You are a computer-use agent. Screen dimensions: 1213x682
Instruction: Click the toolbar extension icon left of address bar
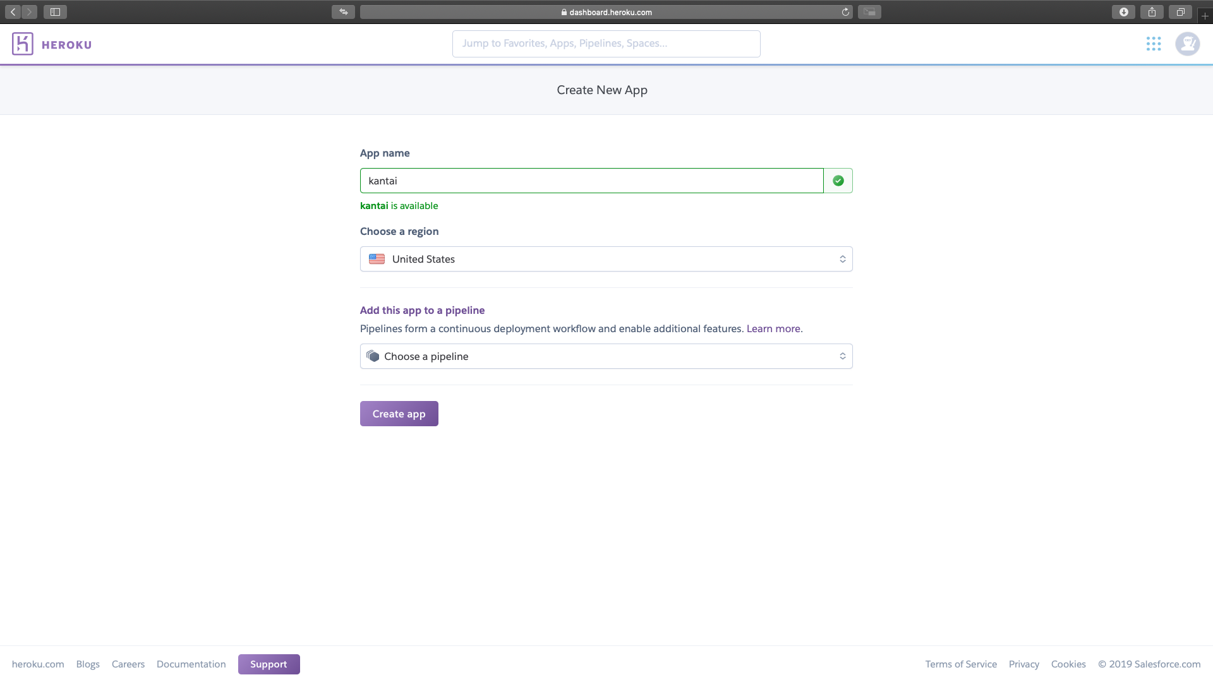tap(343, 12)
